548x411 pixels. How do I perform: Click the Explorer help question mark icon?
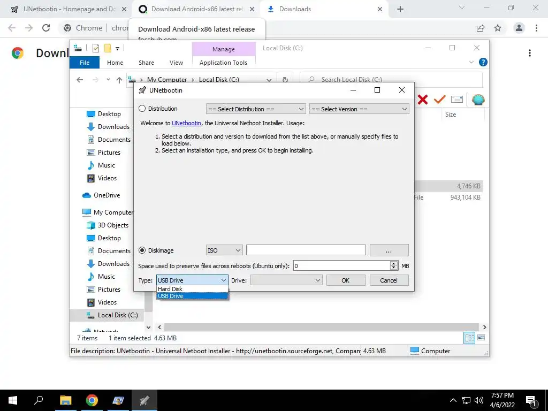click(483, 62)
